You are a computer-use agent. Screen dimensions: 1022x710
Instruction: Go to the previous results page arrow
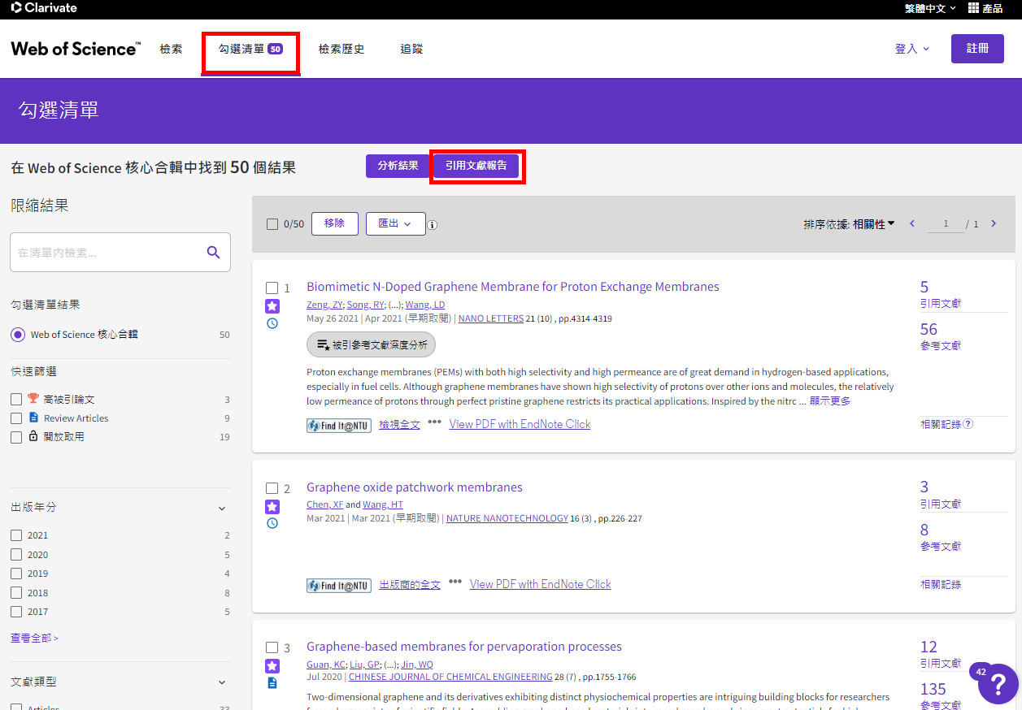coord(912,224)
